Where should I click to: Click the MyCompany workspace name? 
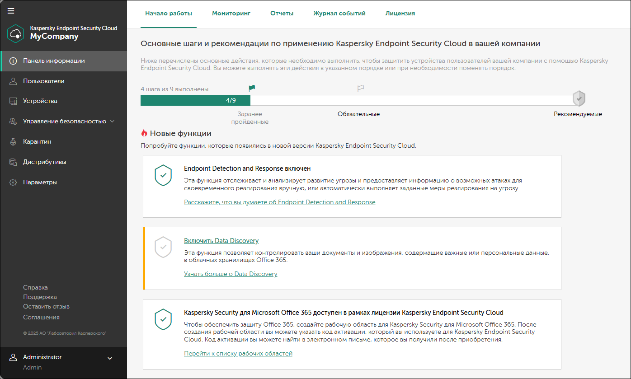coord(54,37)
